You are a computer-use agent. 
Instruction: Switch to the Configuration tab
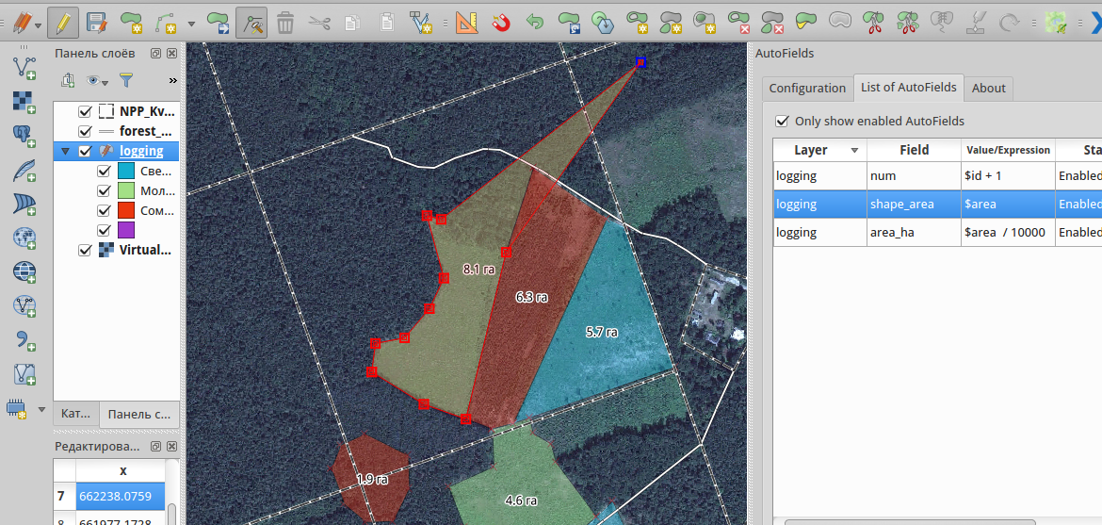(807, 88)
